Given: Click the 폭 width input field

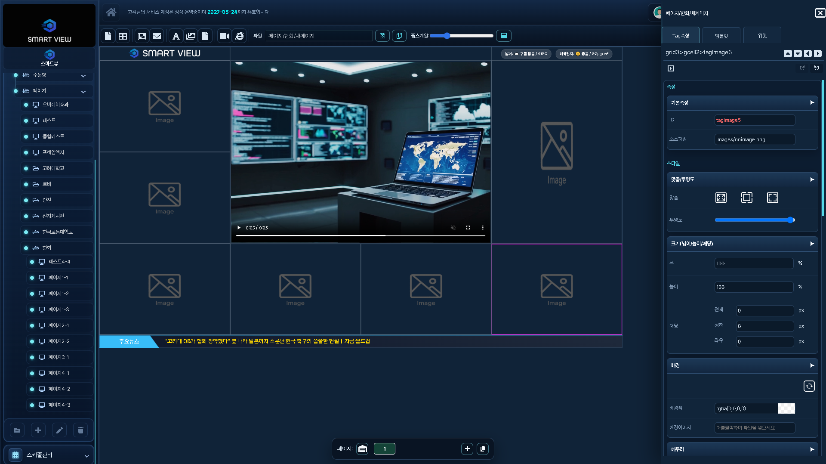Looking at the screenshot, I should (x=754, y=263).
